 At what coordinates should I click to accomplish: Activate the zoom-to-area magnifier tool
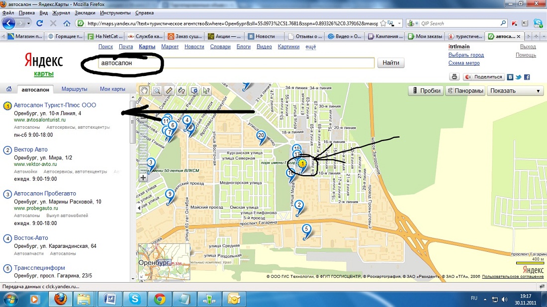point(157,90)
